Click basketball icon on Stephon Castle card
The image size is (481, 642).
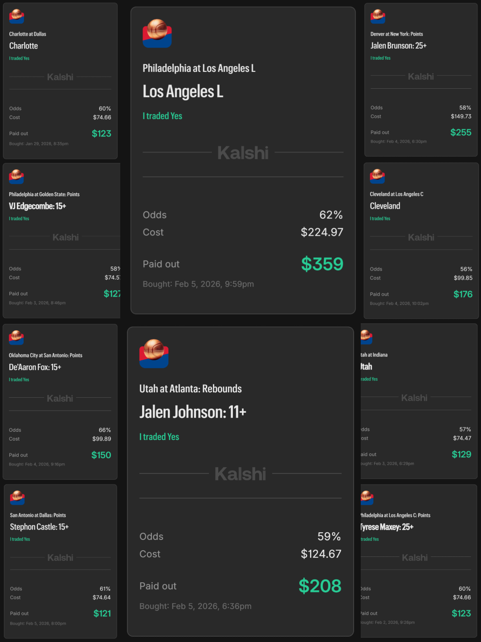(x=17, y=498)
